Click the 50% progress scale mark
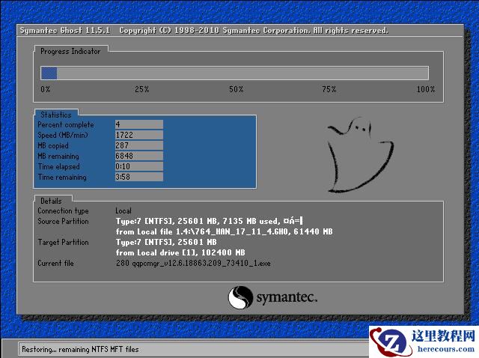The width and height of the screenshot is (479, 358). click(237, 89)
